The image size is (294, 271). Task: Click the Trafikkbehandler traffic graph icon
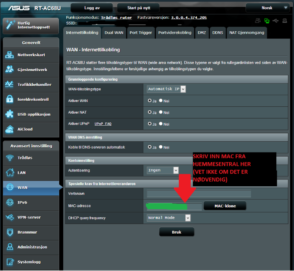click(9, 84)
